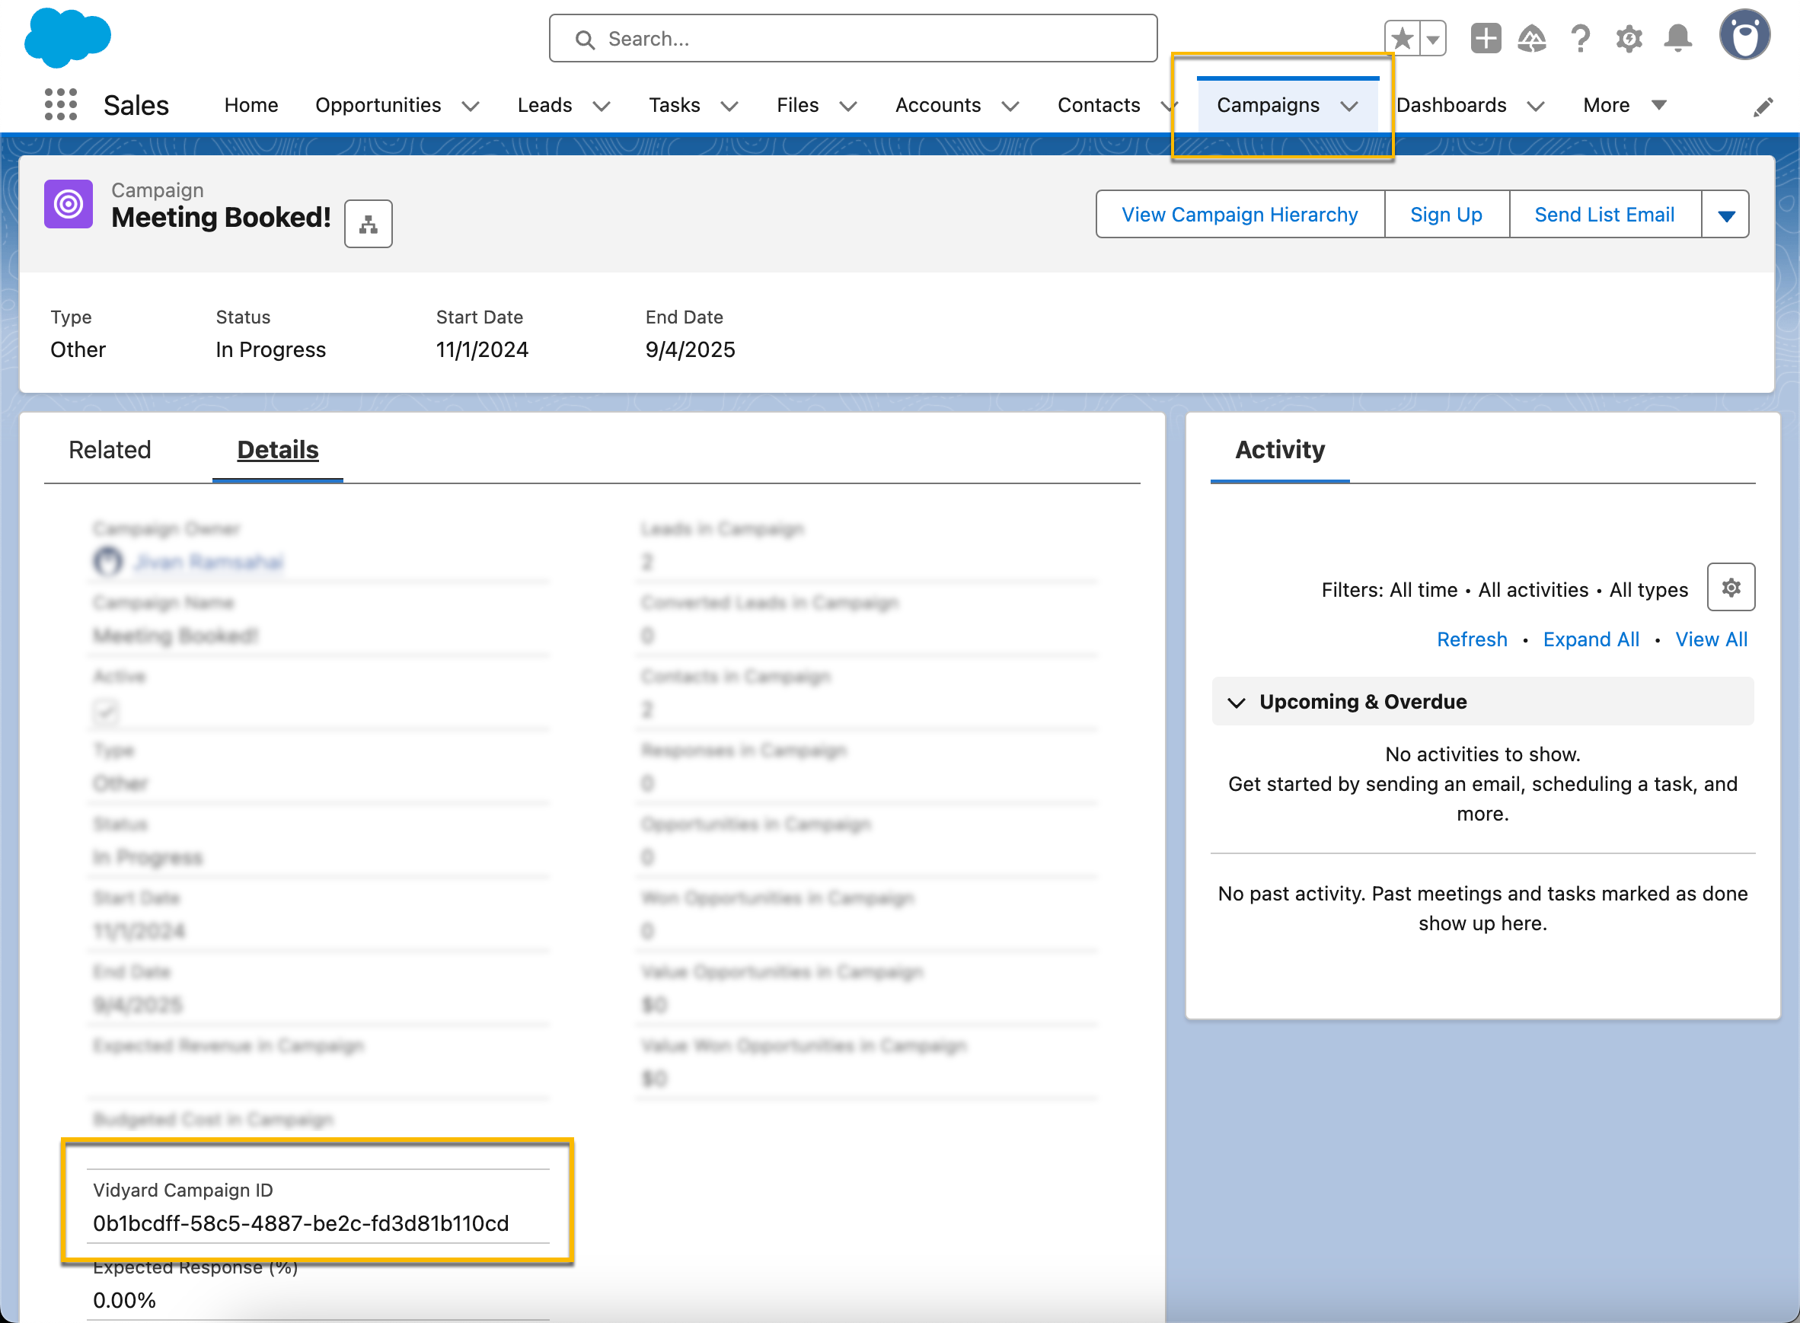Click the Sign Up button

(x=1446, y=215)
